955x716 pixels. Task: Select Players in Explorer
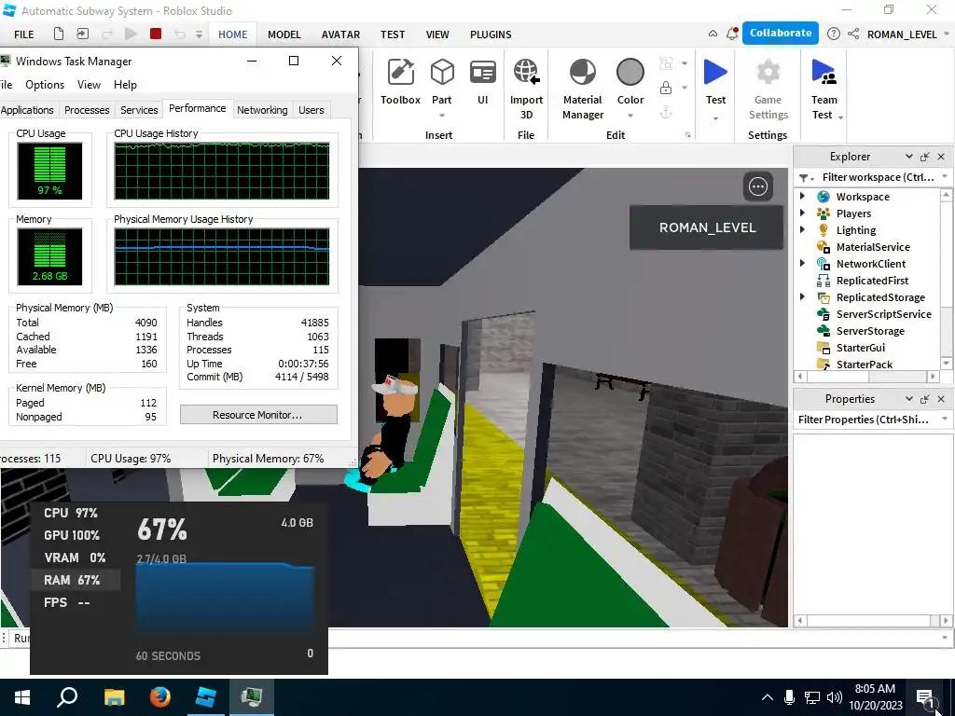click(x=853, y=213)
